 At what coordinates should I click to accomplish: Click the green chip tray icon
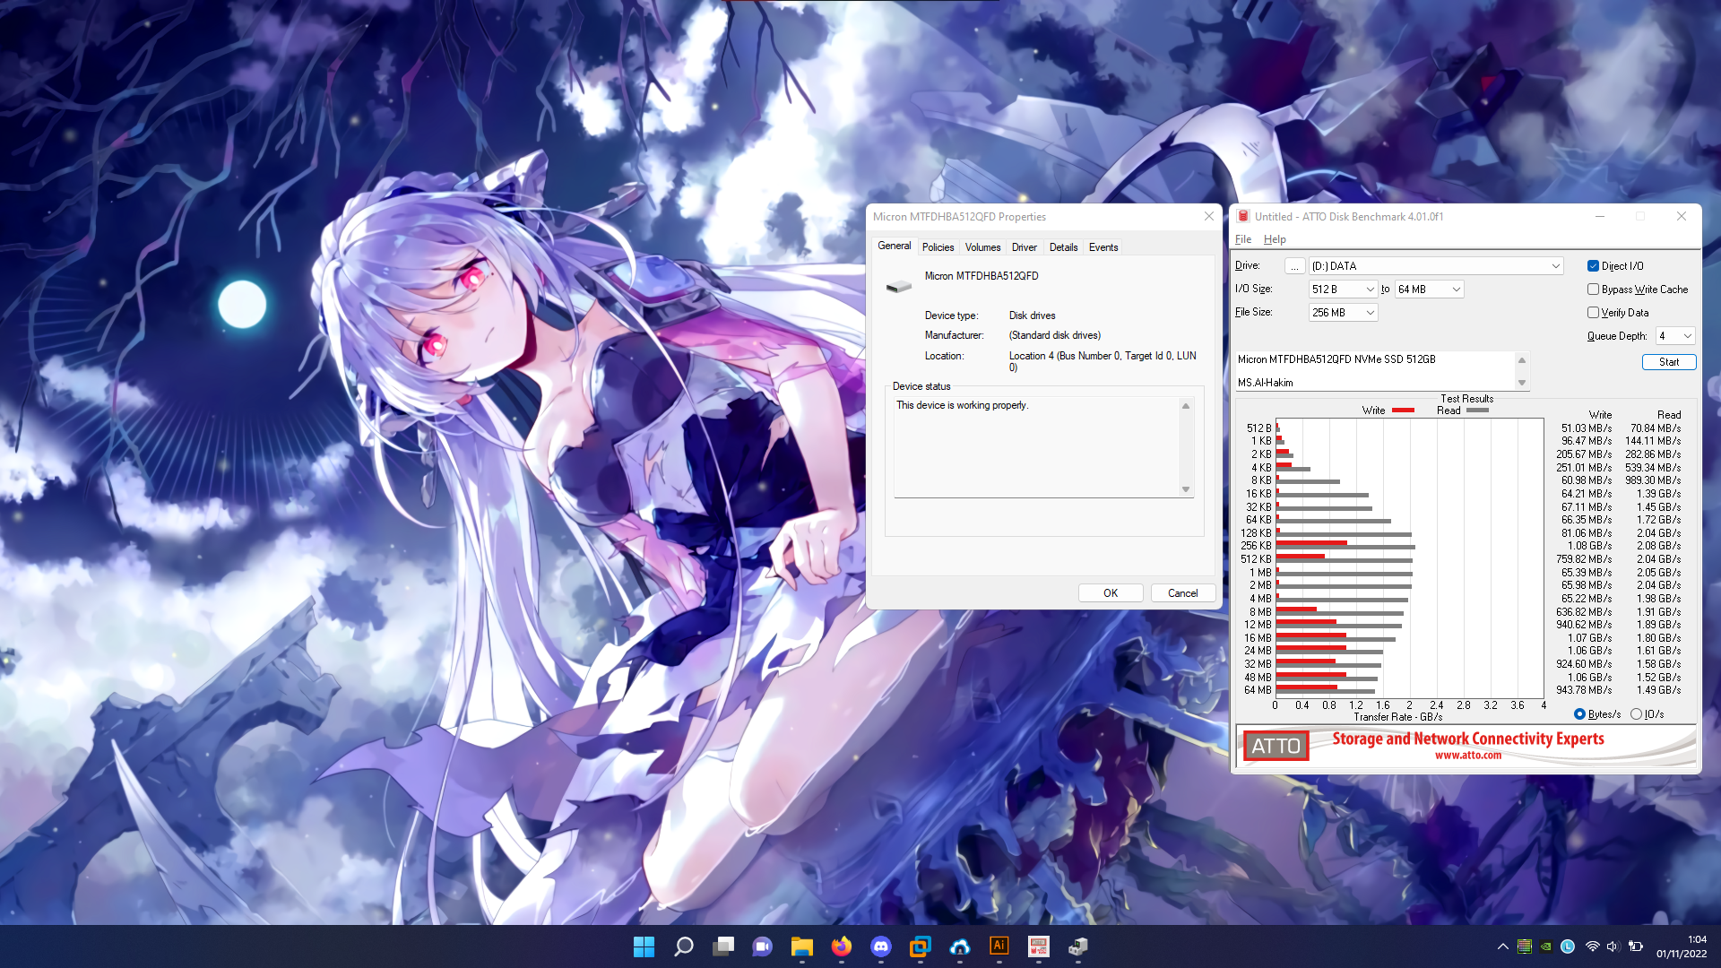[1525, 946]
